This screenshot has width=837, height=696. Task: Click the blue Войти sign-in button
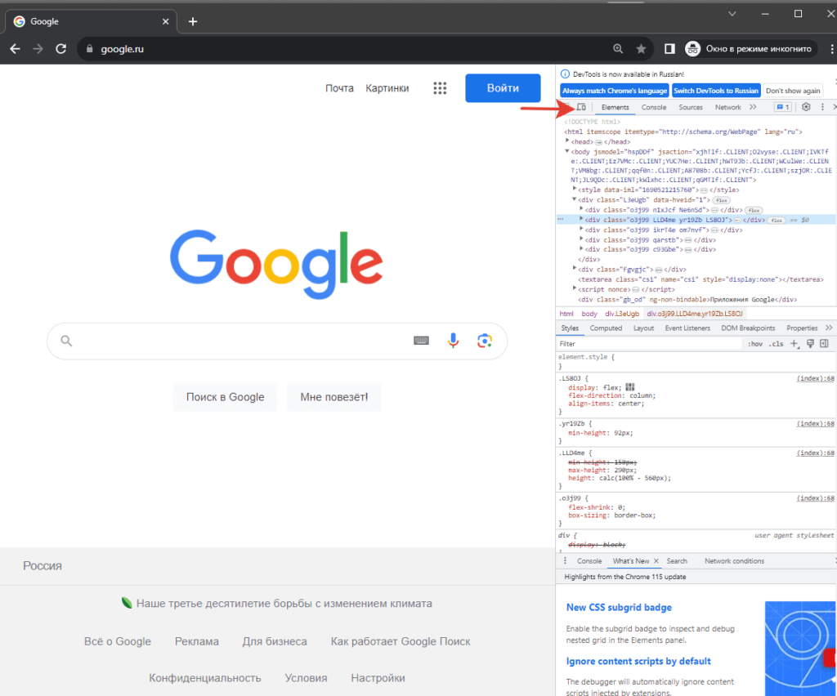503,88
